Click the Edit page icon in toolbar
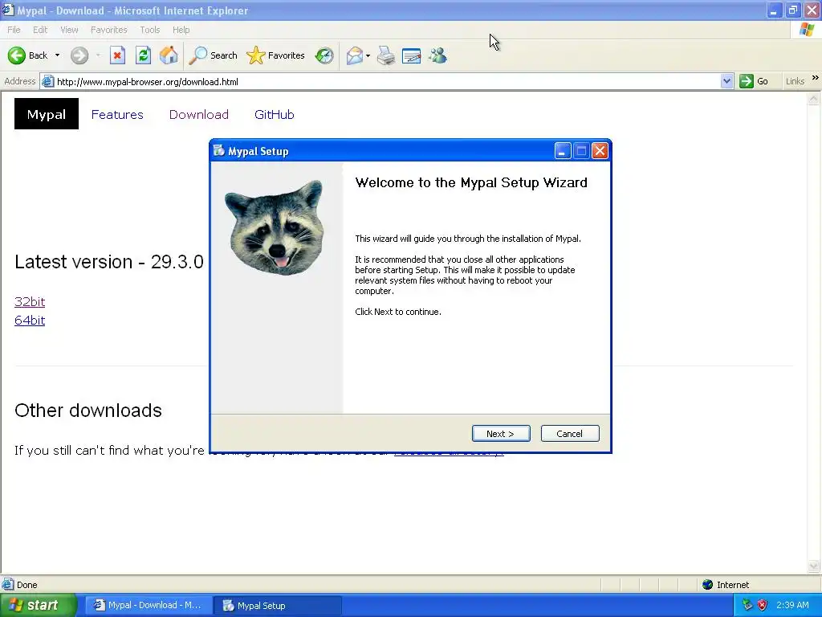Screen dimensions: 822x617 pos(412,55)
